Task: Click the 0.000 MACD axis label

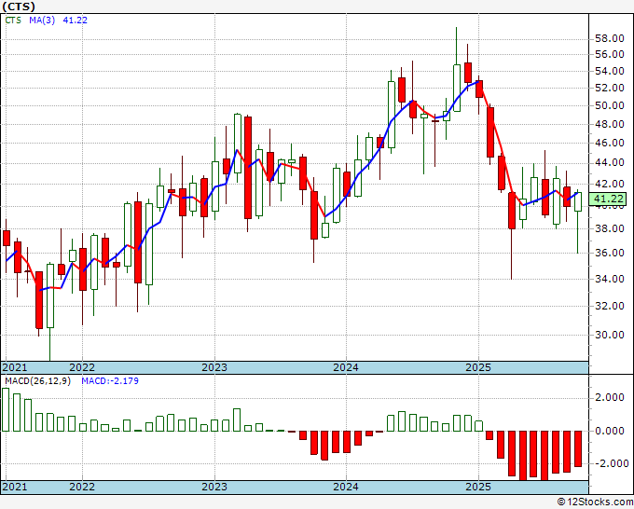Action: click(x=610, y=431)
